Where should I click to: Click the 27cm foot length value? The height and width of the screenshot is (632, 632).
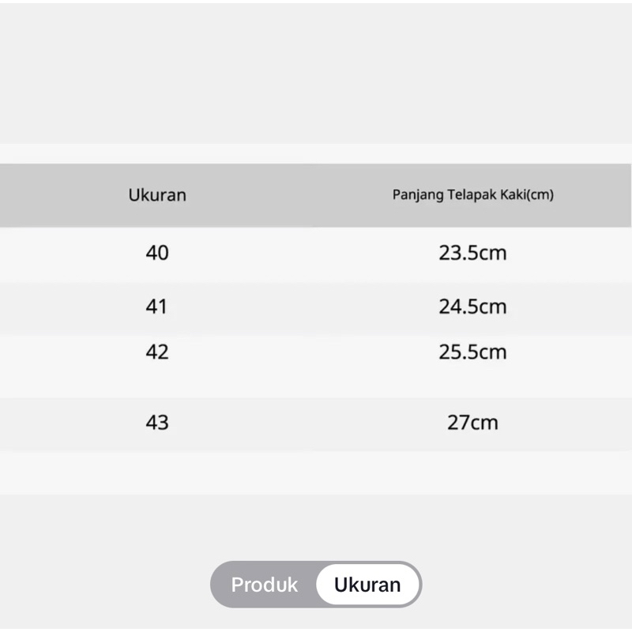pos(472,423)
